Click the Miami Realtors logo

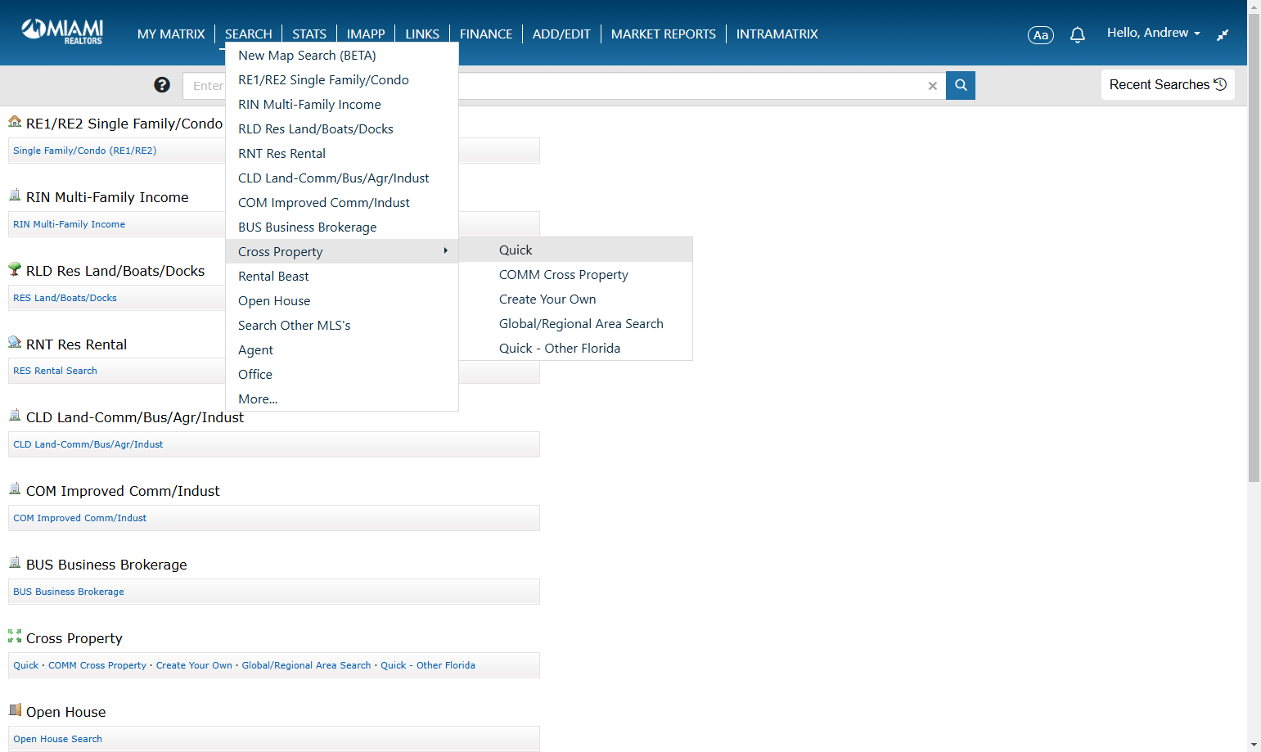(x=62, y=31)
